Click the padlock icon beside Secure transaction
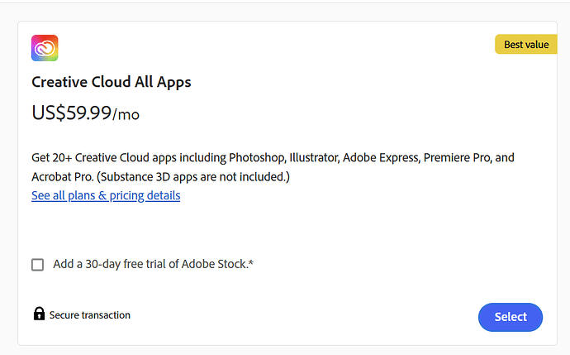This screenshot has height=355, width=570. (x=39, y=314)
